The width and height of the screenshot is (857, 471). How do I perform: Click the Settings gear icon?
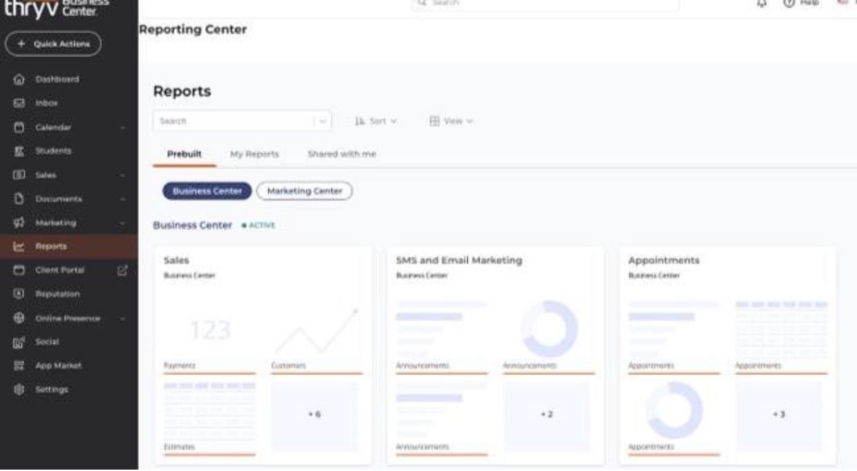click(20, 390)
